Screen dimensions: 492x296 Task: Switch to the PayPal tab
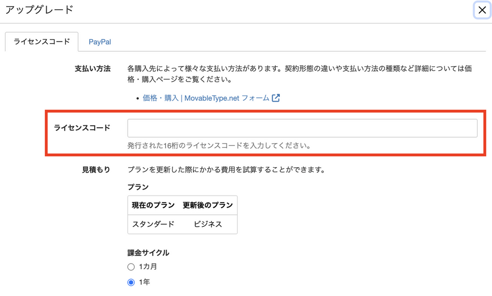click(x=99, y=42)
